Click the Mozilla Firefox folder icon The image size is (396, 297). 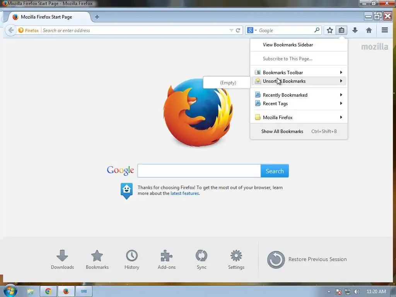click(258, 117)
